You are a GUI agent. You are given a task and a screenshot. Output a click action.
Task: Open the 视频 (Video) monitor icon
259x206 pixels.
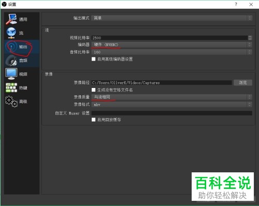11,74
